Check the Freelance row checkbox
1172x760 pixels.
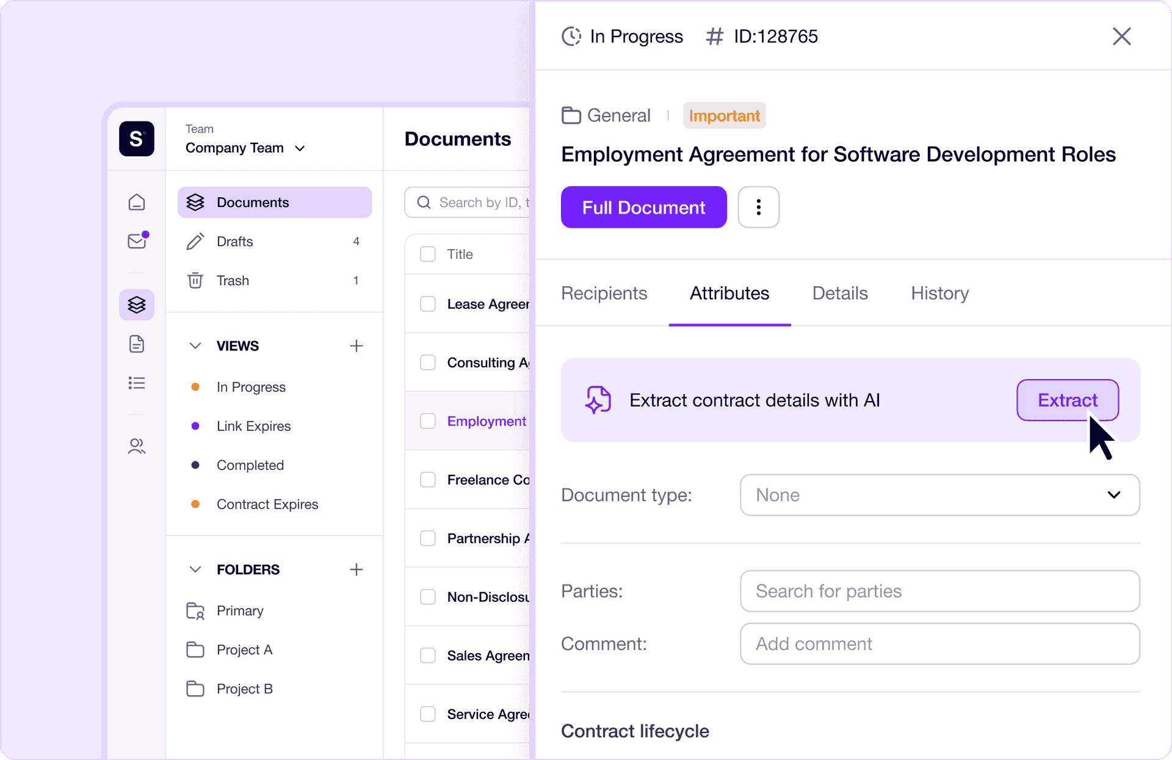(428, 480)
